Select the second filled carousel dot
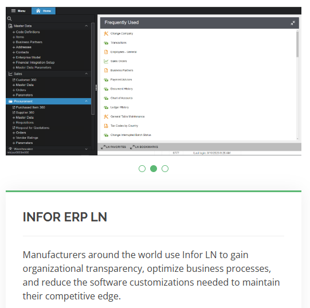 pos(154,169)
